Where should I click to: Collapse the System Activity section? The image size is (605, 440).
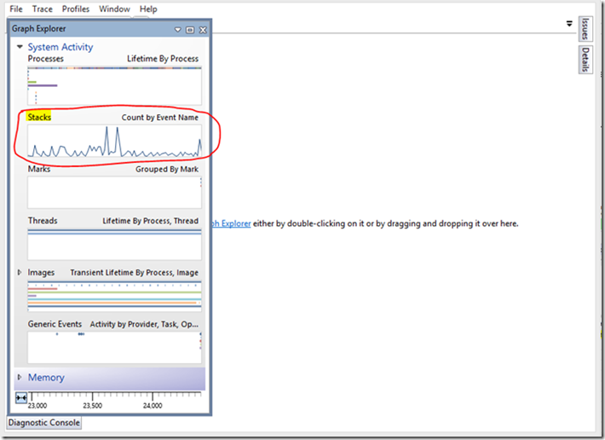point(20,47)
